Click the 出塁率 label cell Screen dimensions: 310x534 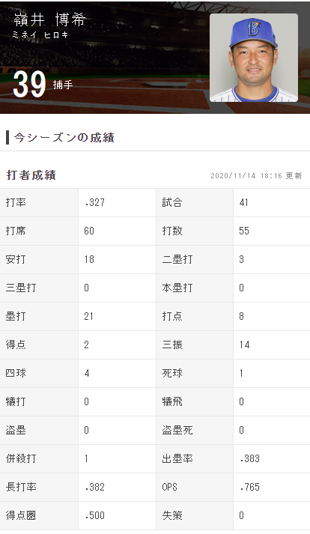(x=195, y=458)
